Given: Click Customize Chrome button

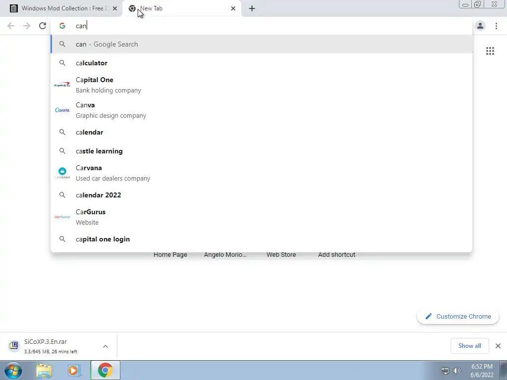Looking at the screenshot, I should 458,316.
